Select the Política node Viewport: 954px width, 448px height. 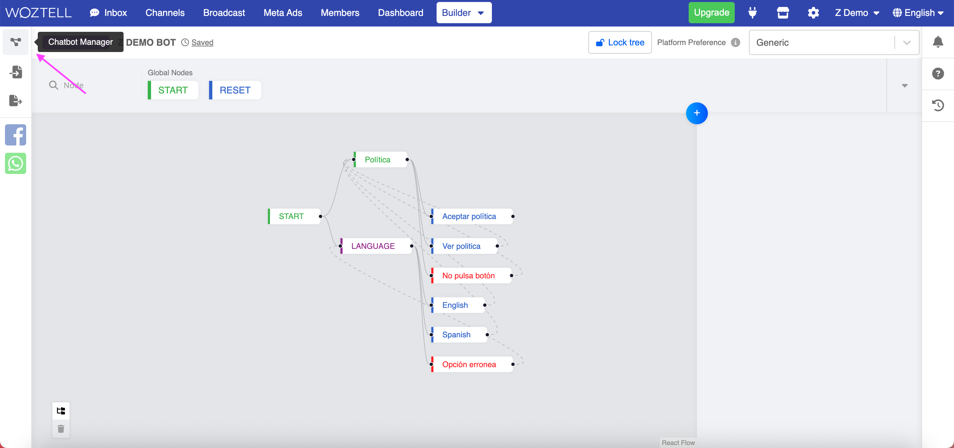tap(380, 160)
